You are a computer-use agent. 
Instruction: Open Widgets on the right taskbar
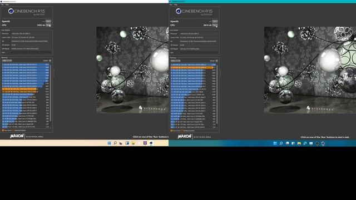coord(293,143)
